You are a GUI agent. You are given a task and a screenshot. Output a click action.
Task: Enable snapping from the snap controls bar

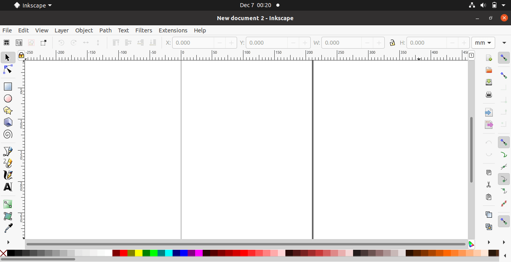coord(503,58)
